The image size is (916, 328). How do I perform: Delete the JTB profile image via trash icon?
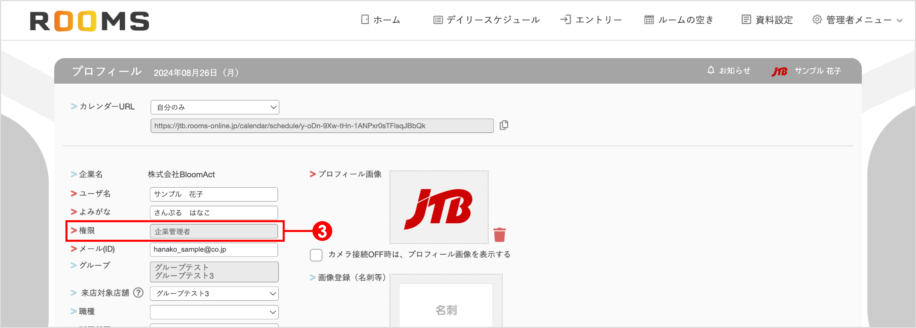pos(500,234)
